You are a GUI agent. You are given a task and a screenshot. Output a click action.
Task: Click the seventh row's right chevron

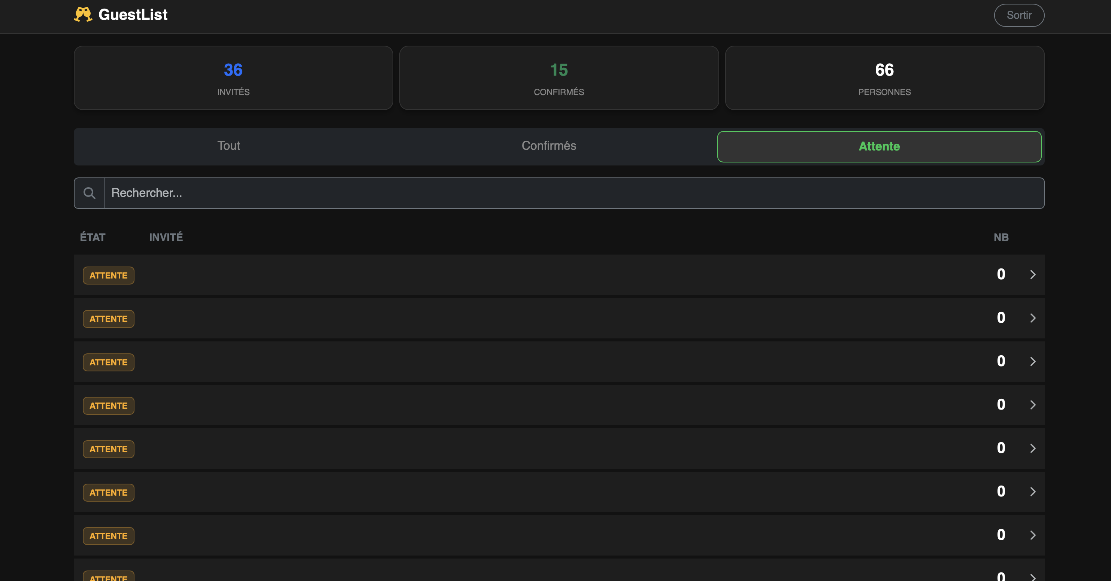pyautogui.click(x=1032, y=535)
